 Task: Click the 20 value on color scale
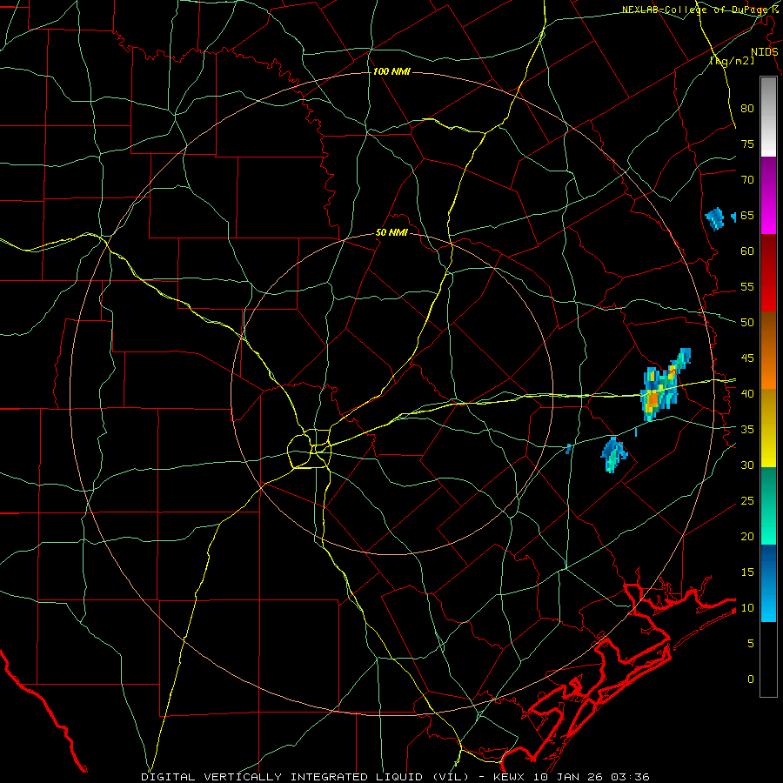point(747,537)
